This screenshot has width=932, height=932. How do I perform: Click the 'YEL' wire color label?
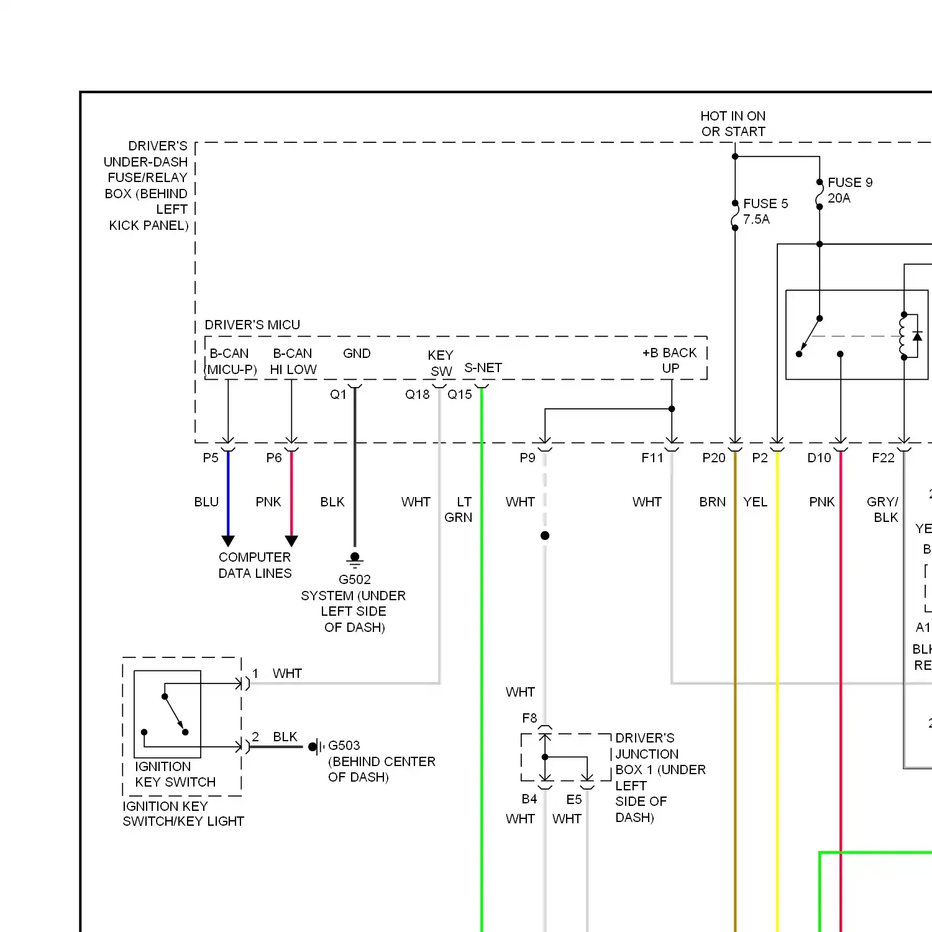pyautogui.click(x=756, y=502)
